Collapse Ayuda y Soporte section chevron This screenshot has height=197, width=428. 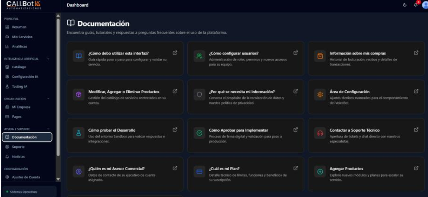49,129
